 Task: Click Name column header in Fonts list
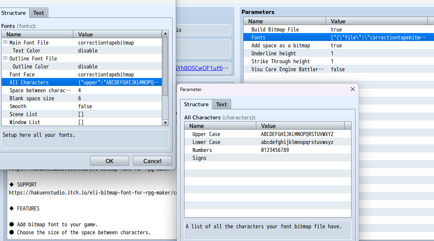(37, 34)
